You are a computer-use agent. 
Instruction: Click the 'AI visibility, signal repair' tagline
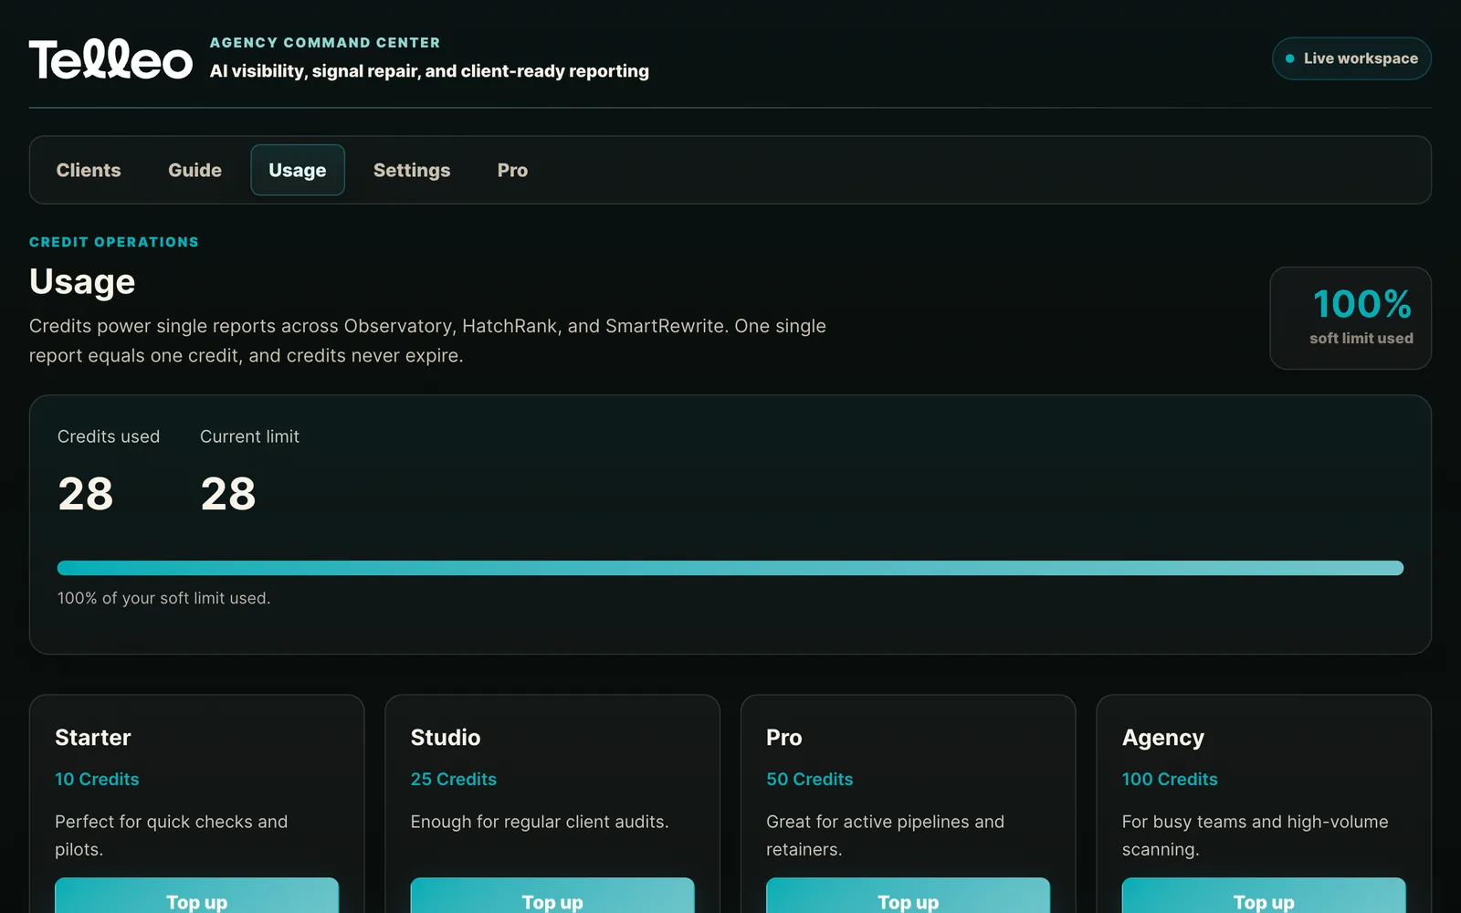[x=429, y=71]
